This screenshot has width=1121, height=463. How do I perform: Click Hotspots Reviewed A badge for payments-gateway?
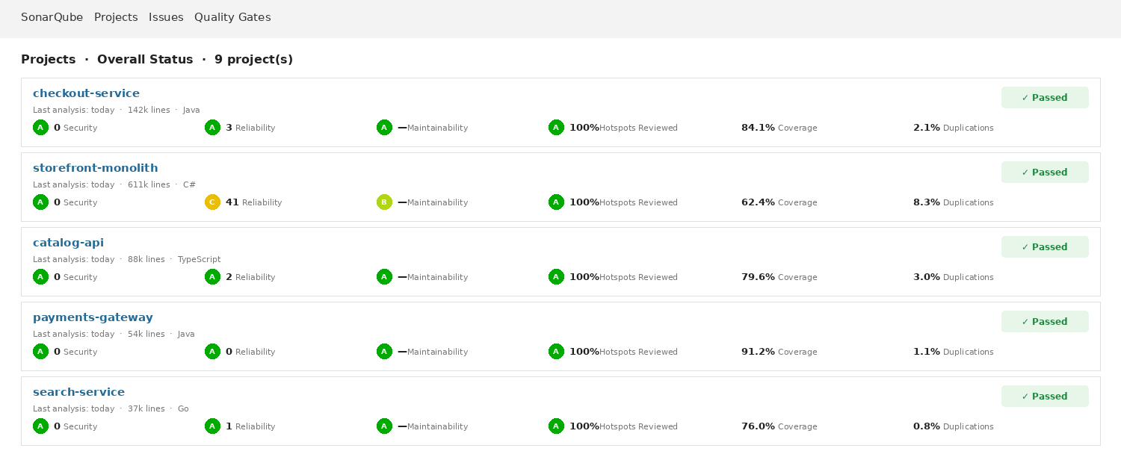[x=556, y=352]
